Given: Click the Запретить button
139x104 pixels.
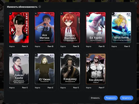Looking at the screenshot, I should (x=127, y=98).
